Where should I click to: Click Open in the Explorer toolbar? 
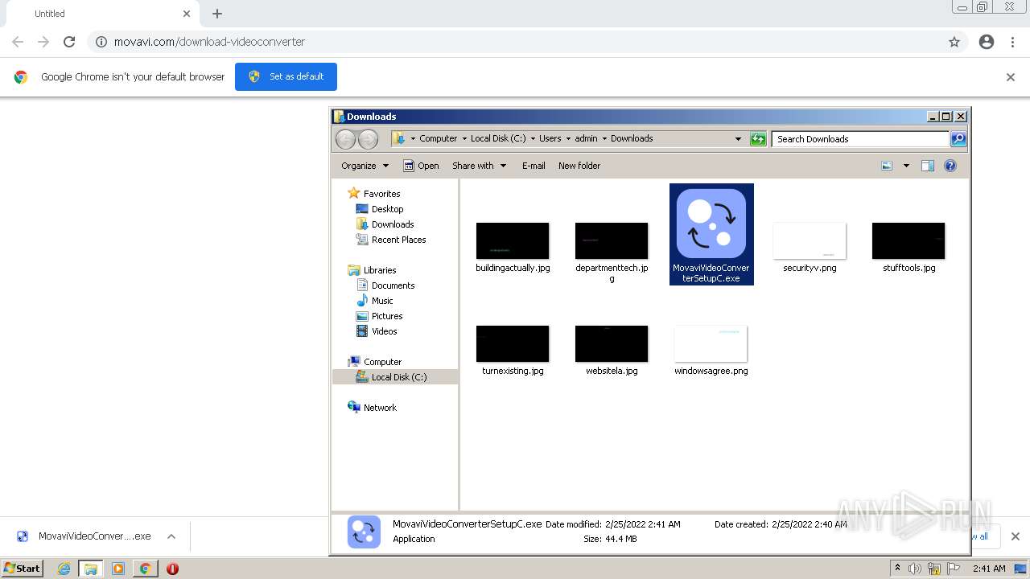421,166
